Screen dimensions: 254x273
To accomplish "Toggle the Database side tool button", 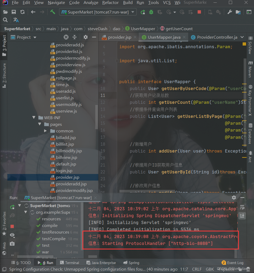I will pos(250,134).
